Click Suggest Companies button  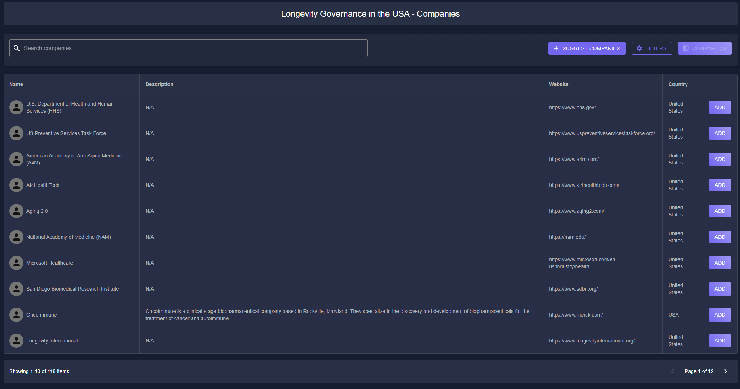point(587,48)
